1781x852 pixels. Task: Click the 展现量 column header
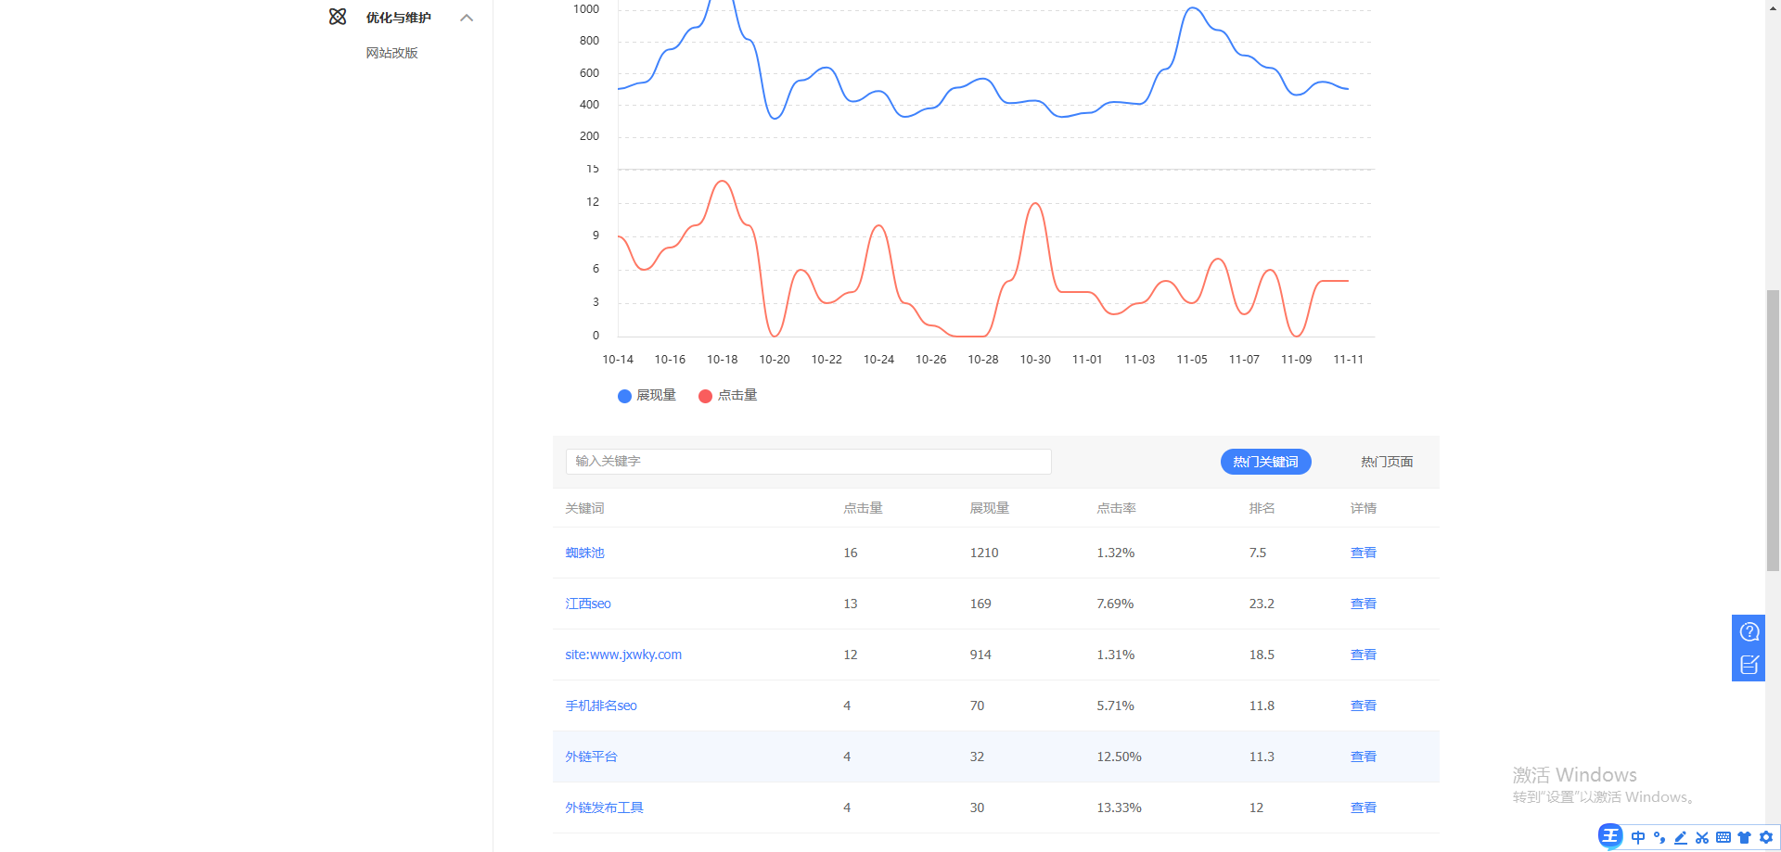pyautogui.click(x=990, y=508)
